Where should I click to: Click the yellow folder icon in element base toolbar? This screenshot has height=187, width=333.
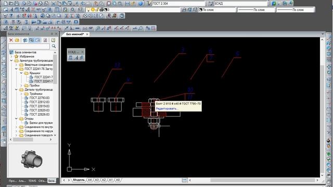click(x=17, y=40)
